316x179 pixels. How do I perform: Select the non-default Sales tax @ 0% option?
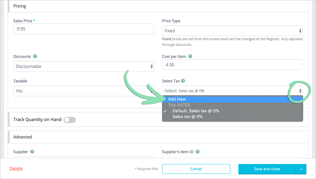pos(188,117)
